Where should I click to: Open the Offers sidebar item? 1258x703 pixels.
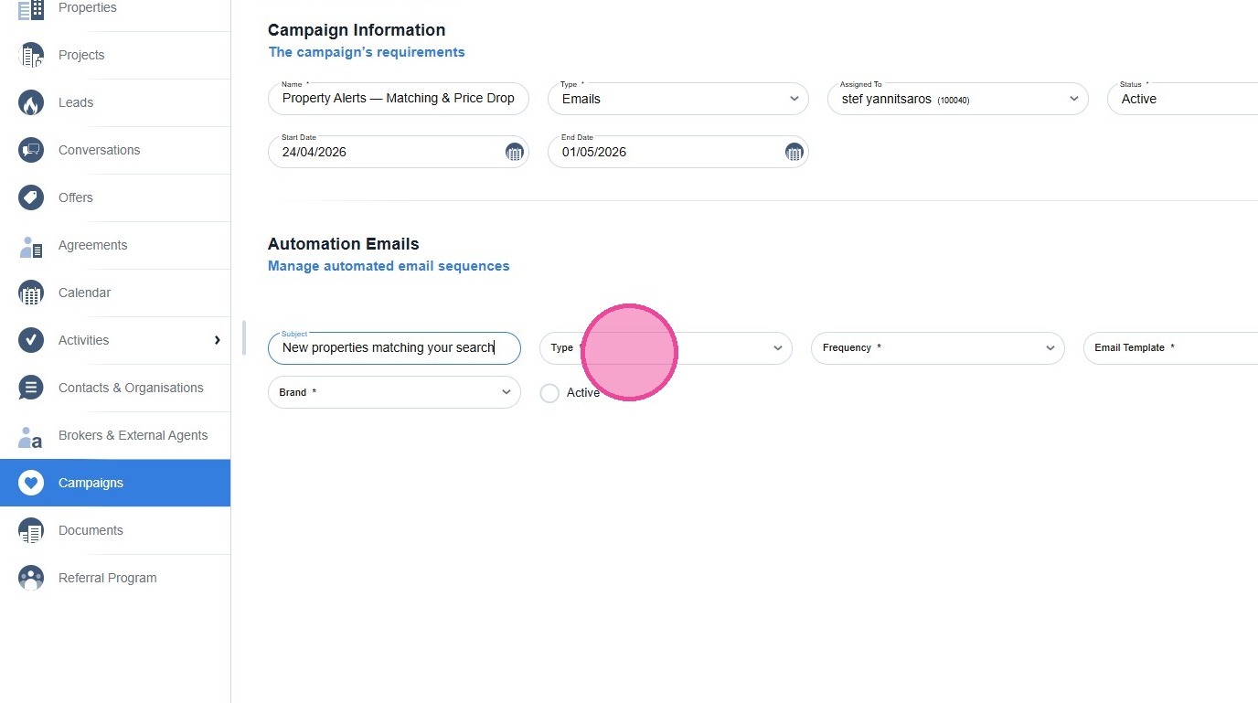tap(115, 197)
